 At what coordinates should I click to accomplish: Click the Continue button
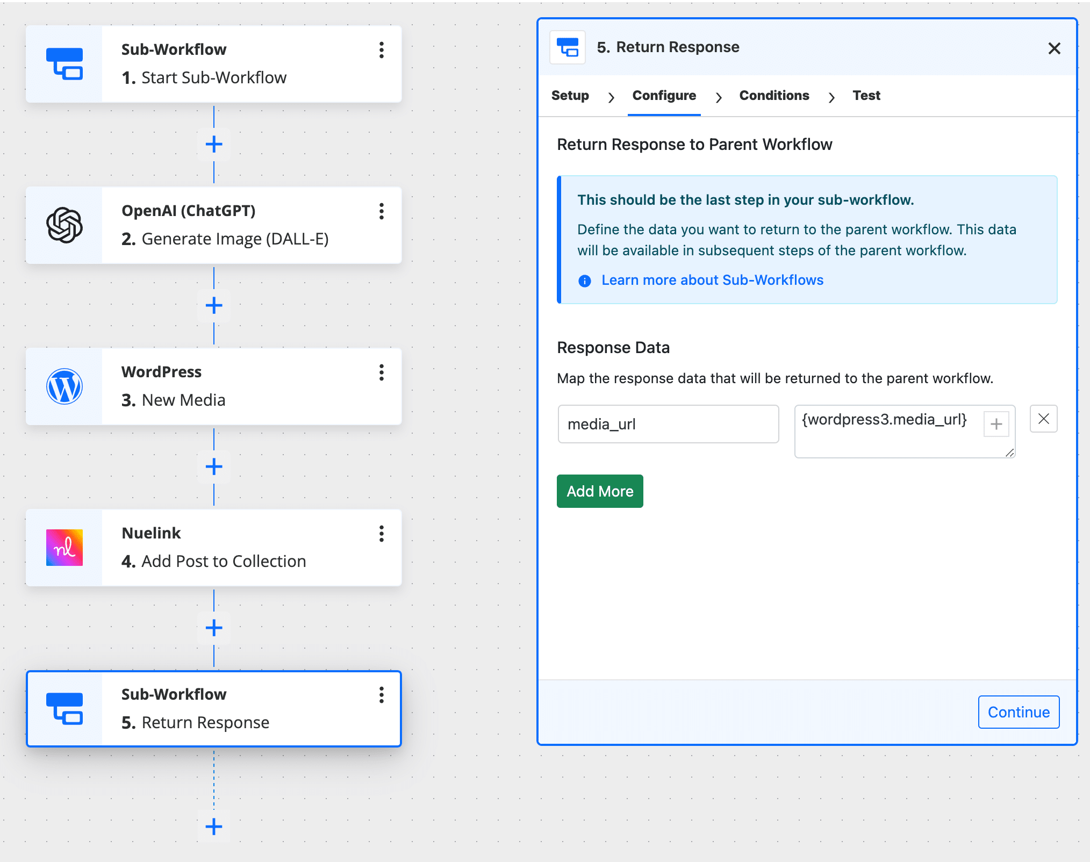click(1018, 712)
